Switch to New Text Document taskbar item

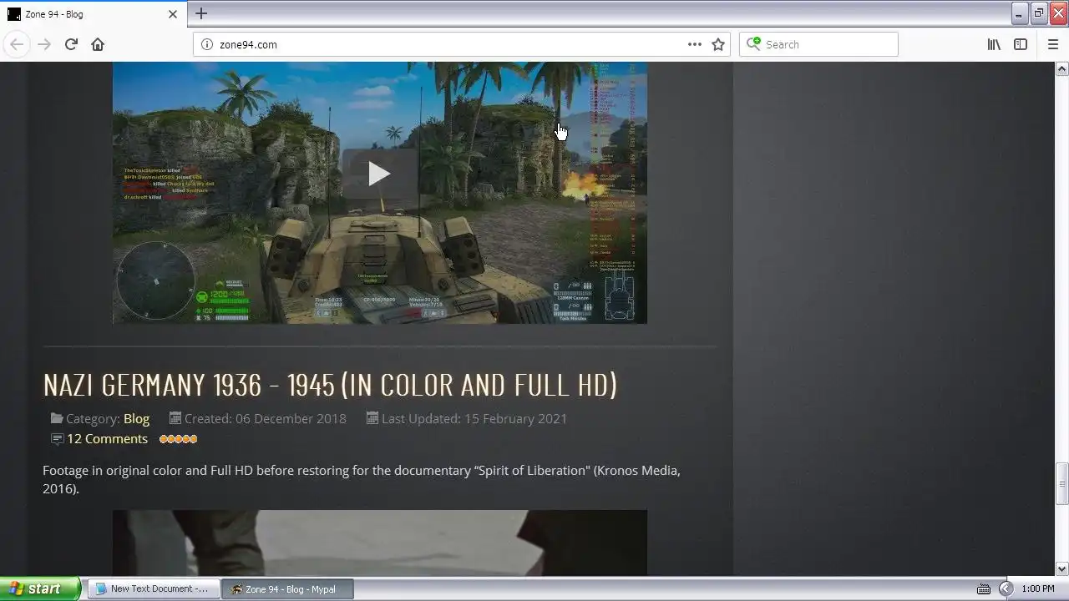(154, 588)
